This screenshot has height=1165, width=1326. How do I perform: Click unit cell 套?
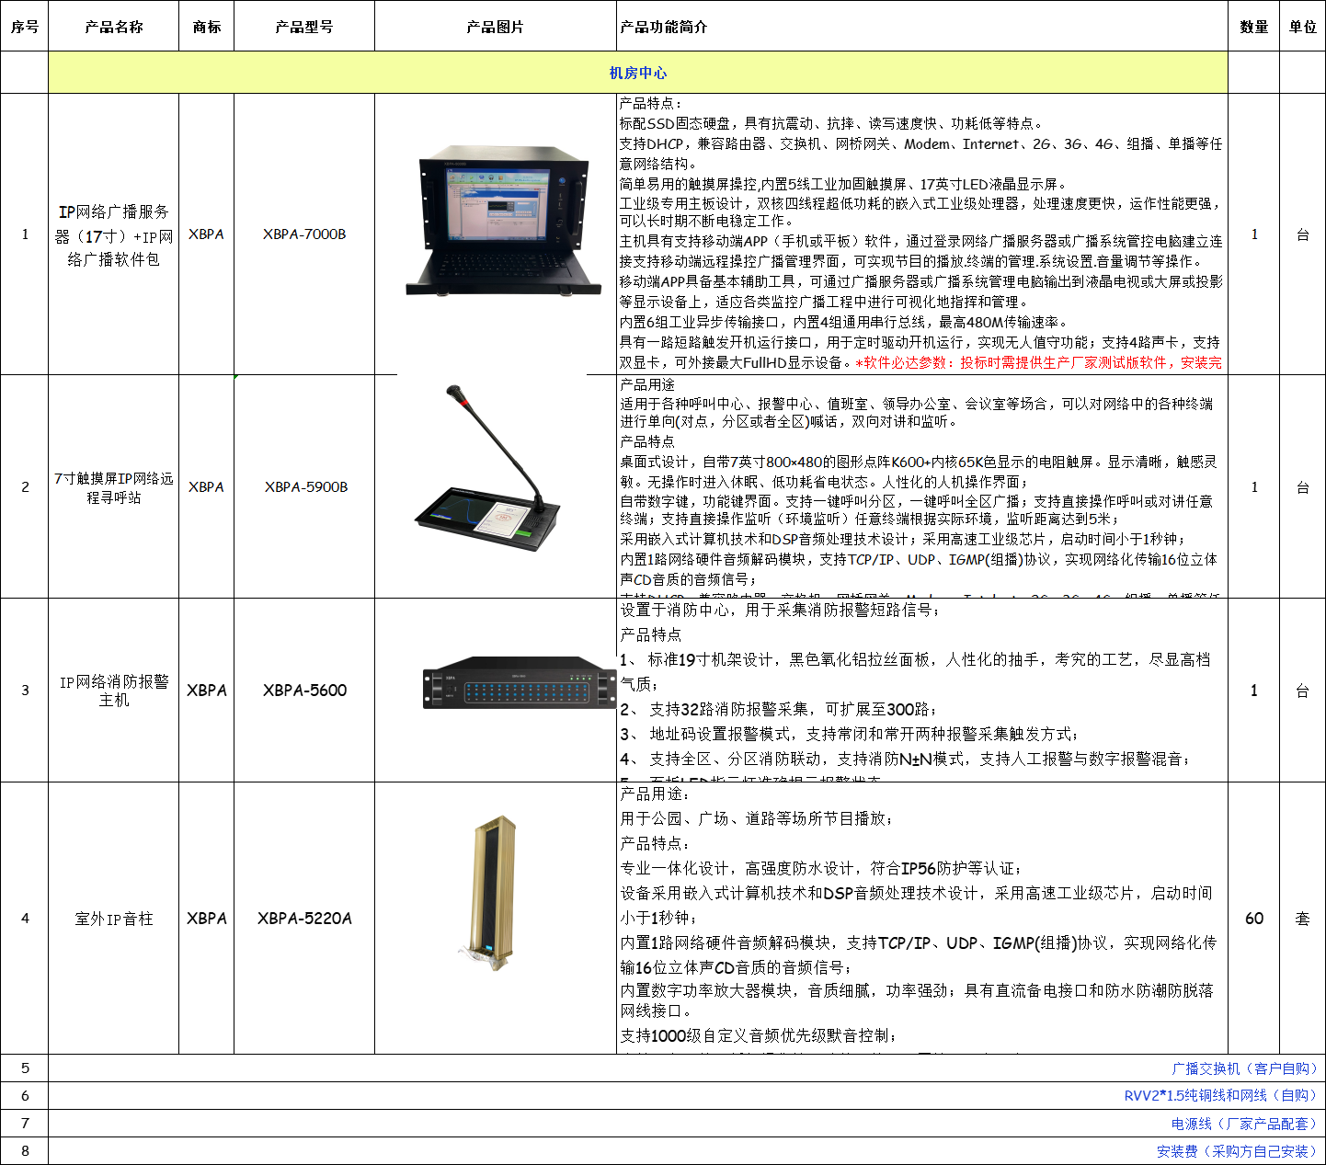1303,919
